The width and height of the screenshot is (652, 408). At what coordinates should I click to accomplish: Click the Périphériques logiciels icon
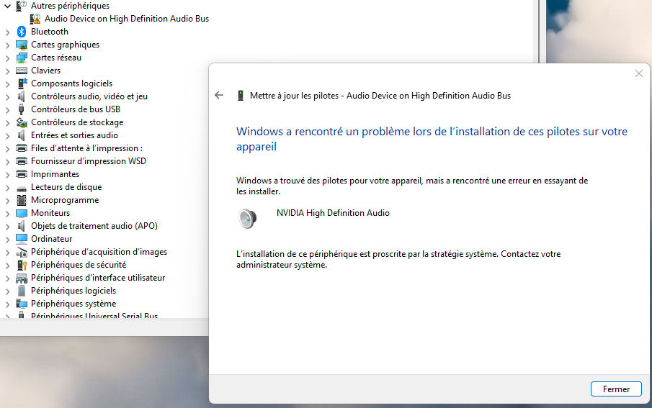tap(22, 291)
